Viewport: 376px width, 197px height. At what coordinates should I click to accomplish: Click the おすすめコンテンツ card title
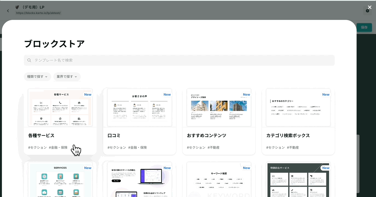tap(207, 136)
